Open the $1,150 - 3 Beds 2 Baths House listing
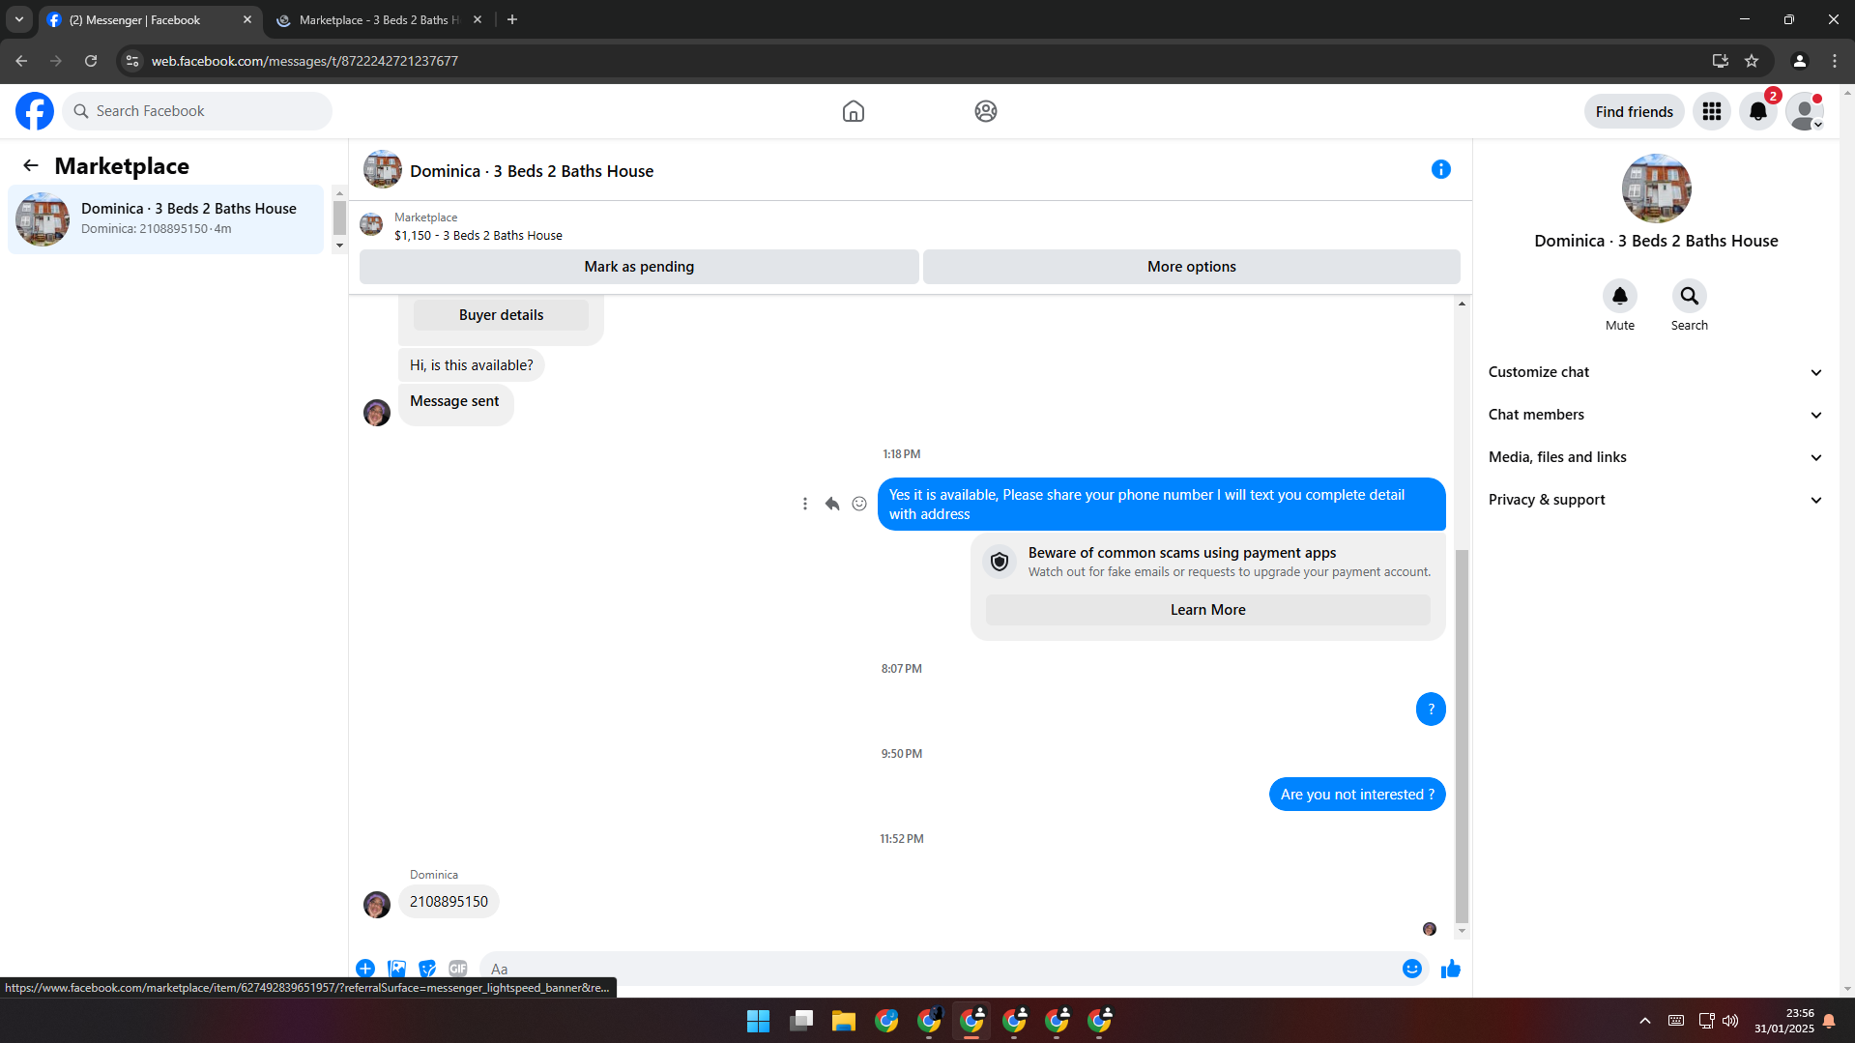Image resolution: width=1855 pixels, height=1043 pixels. click(x=478, y=236)
